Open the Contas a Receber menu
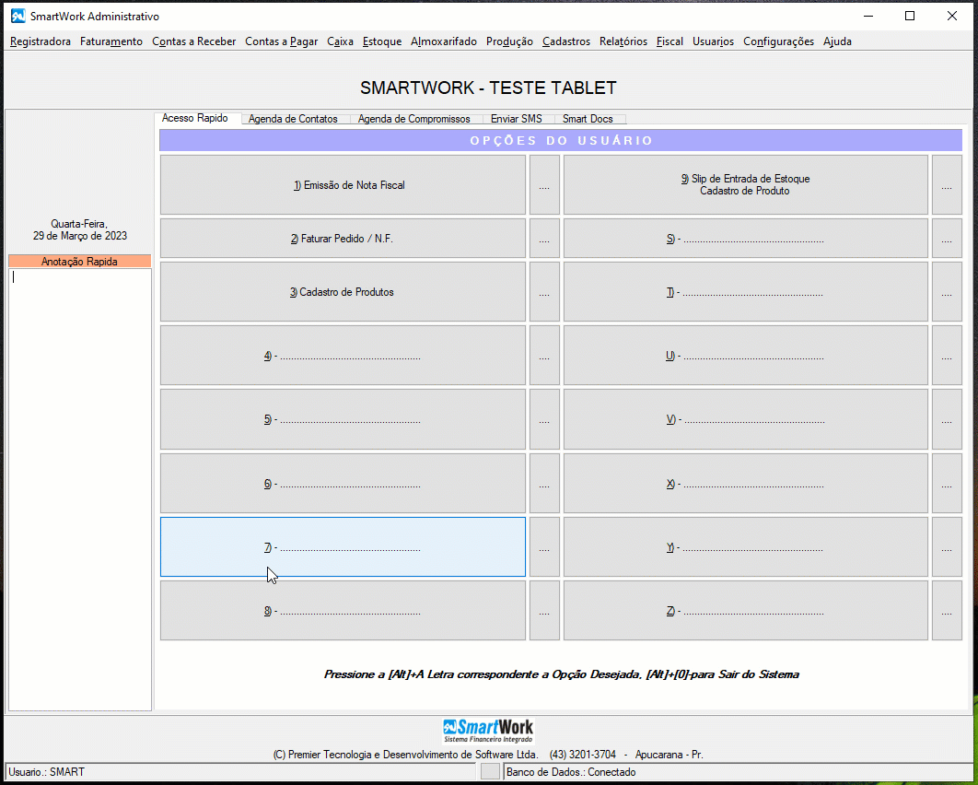 coord(194,41)
